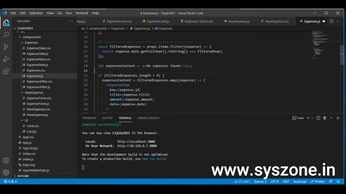The height and width of the screenshot is (194, 346).
Task: Open the http://localhost:3000 link in terminal
Action: [x=136, y=142]
